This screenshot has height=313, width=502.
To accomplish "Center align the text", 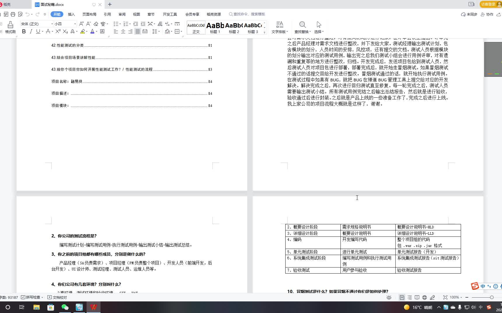I will pos(123,31).
